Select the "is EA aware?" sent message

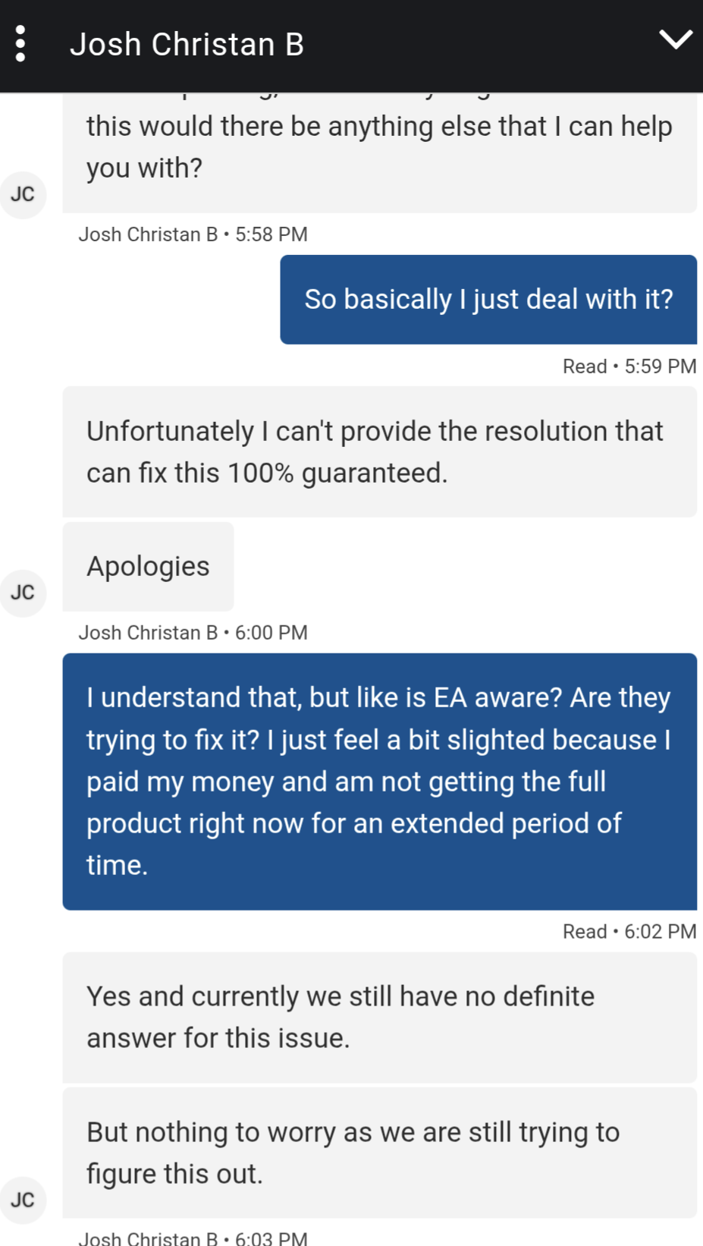pos(379,781)
